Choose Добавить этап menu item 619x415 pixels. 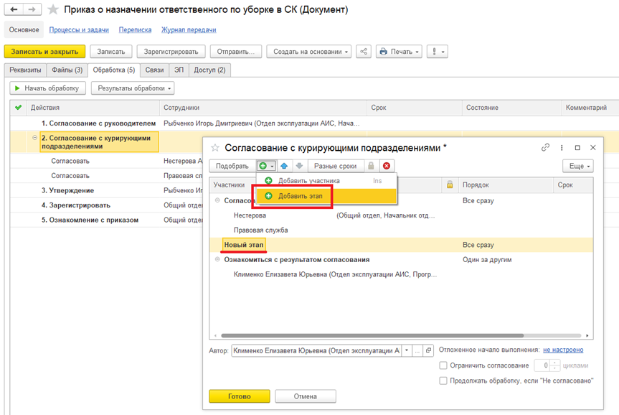point(326,195)
